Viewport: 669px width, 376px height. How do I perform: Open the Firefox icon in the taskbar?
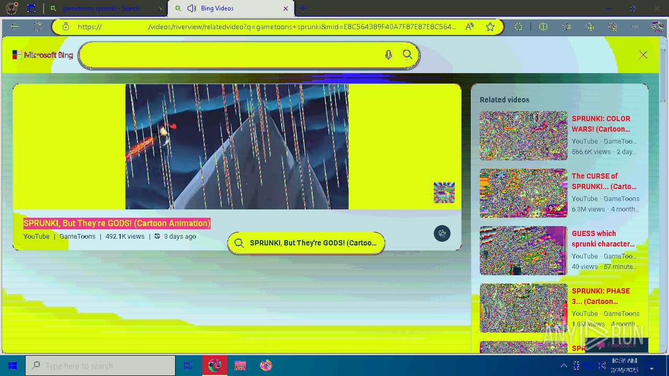[x=266, y=366]
